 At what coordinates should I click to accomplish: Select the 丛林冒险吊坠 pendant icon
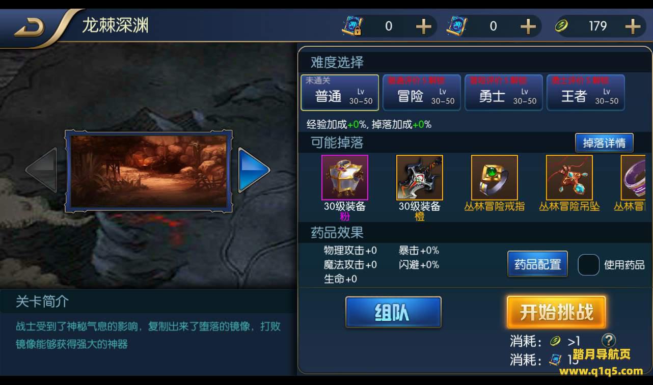pos(569,178)
